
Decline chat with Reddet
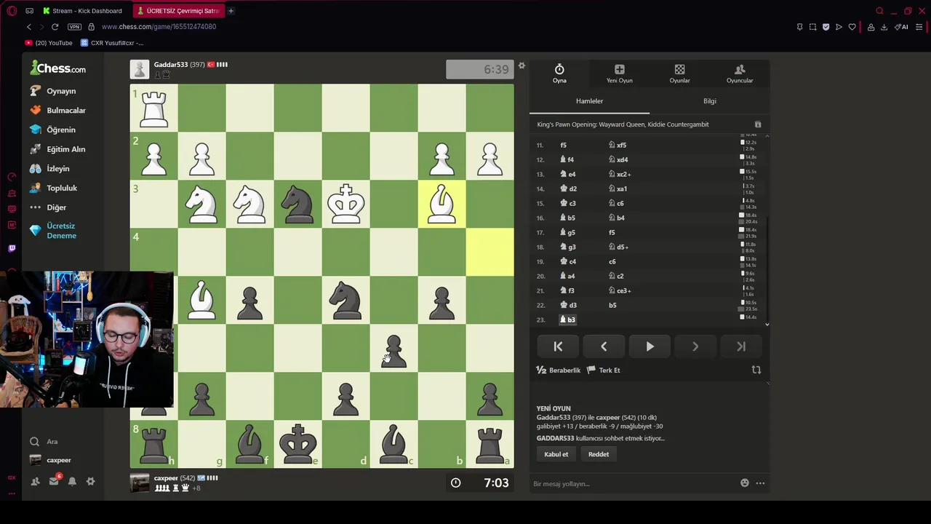pyautogui.click(x=599, y=454)
